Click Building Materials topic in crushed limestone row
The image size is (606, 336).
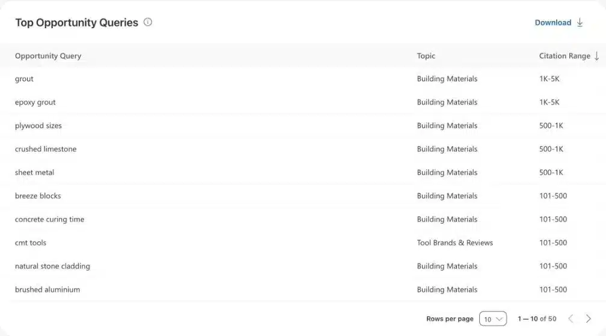447,149
